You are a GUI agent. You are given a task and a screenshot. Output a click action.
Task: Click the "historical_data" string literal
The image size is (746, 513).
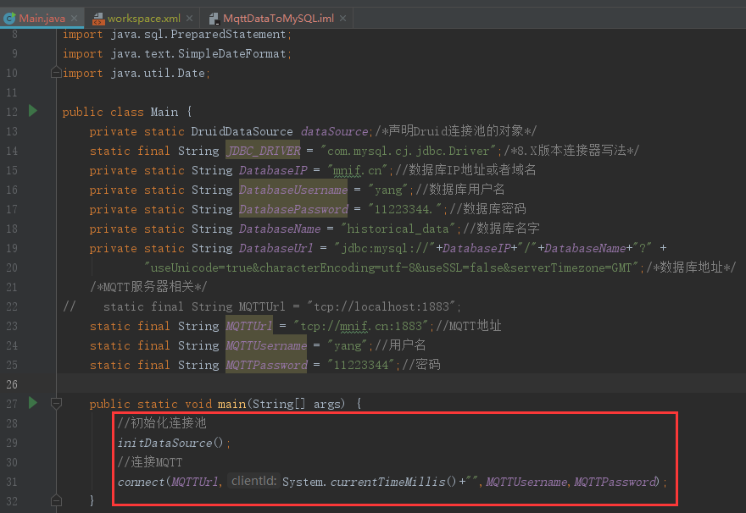tap(398, 229)
